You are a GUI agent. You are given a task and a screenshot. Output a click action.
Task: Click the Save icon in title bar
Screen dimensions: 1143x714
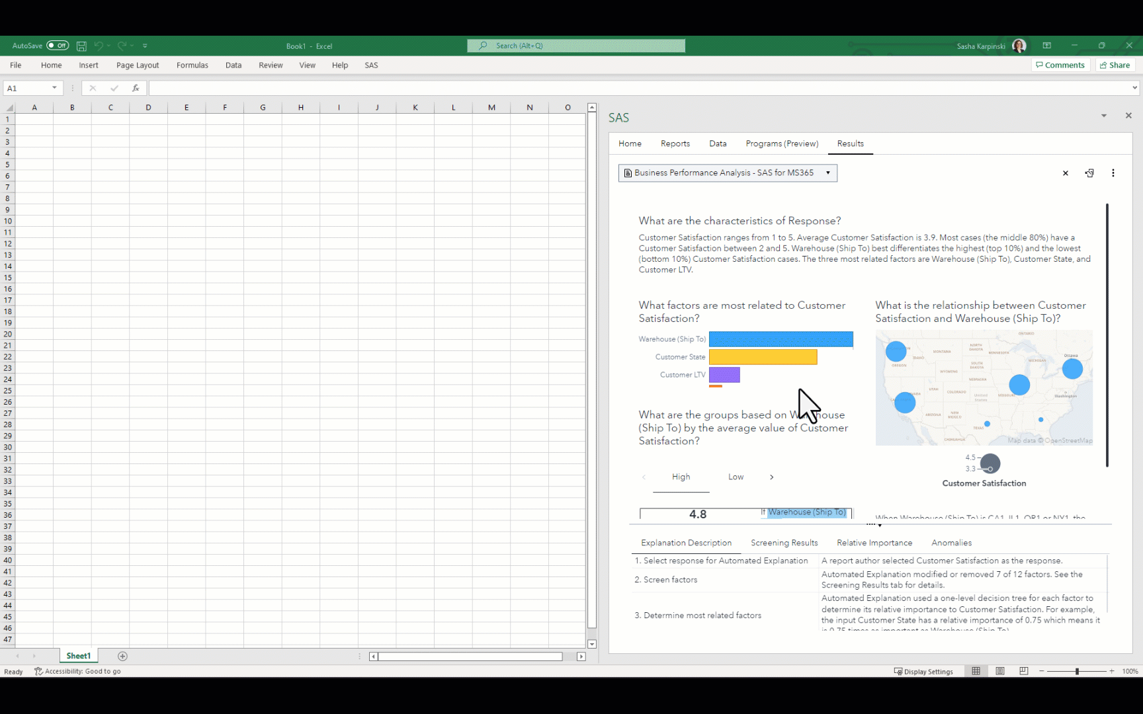click(x=81, y=46)
